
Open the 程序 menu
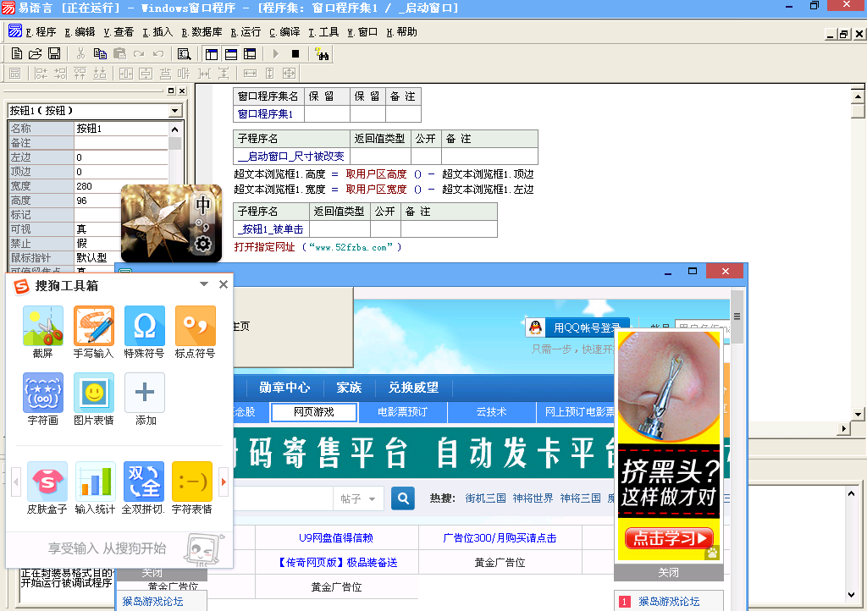coord(41,32)
